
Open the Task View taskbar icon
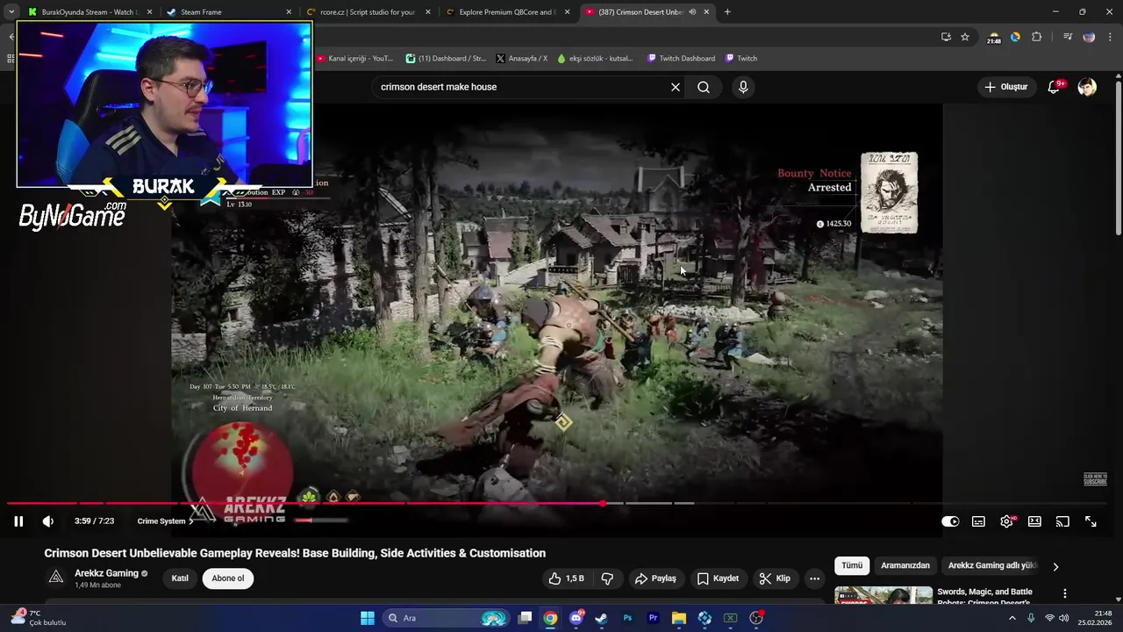click(525, 618)
